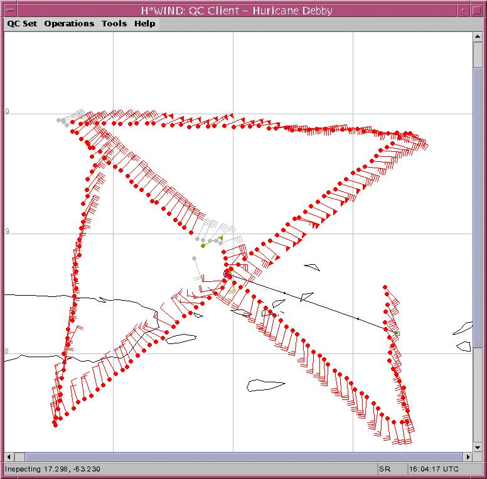The width and height of the screenshot is (487, 479).
Task: Open the QC Set menu
Action: pyautogui.click(x=22, y=23)
